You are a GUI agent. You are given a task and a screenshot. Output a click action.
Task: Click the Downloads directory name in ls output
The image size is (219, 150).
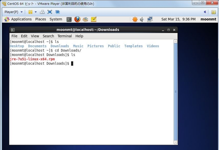(x=60, y=46)
